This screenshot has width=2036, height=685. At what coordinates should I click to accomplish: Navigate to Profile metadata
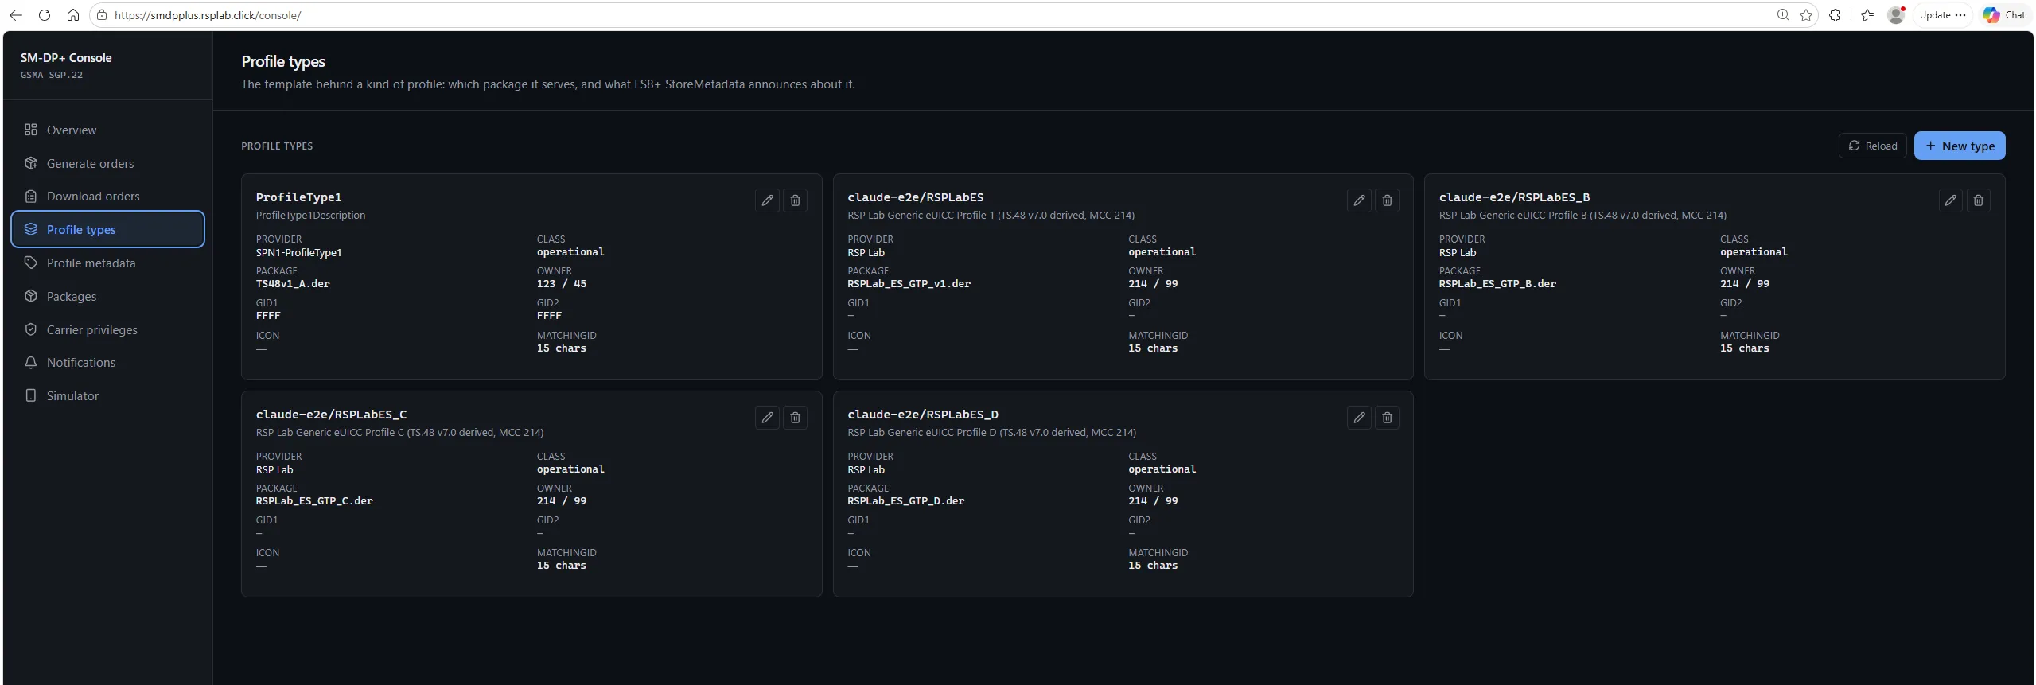[107, 263]
